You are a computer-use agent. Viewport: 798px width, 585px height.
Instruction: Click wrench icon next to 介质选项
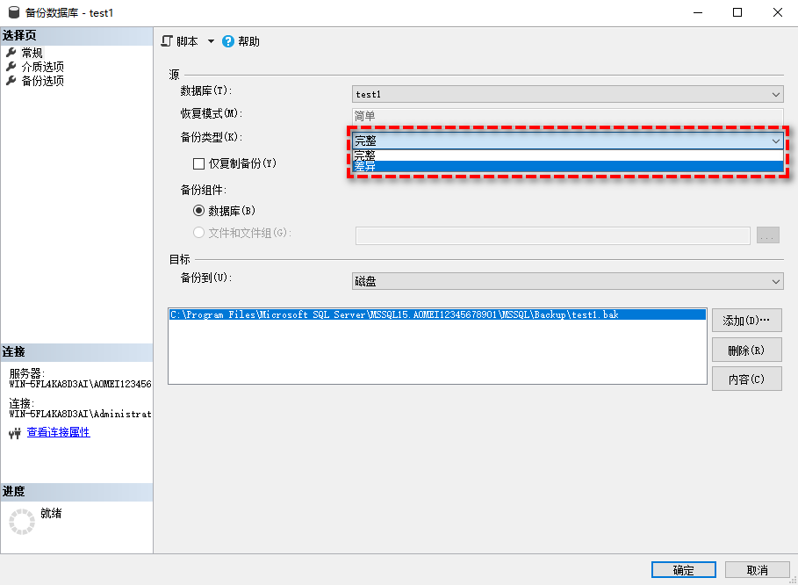tap(11, 67)
